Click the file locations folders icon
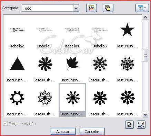151x136 pixels. pos(108,8)
